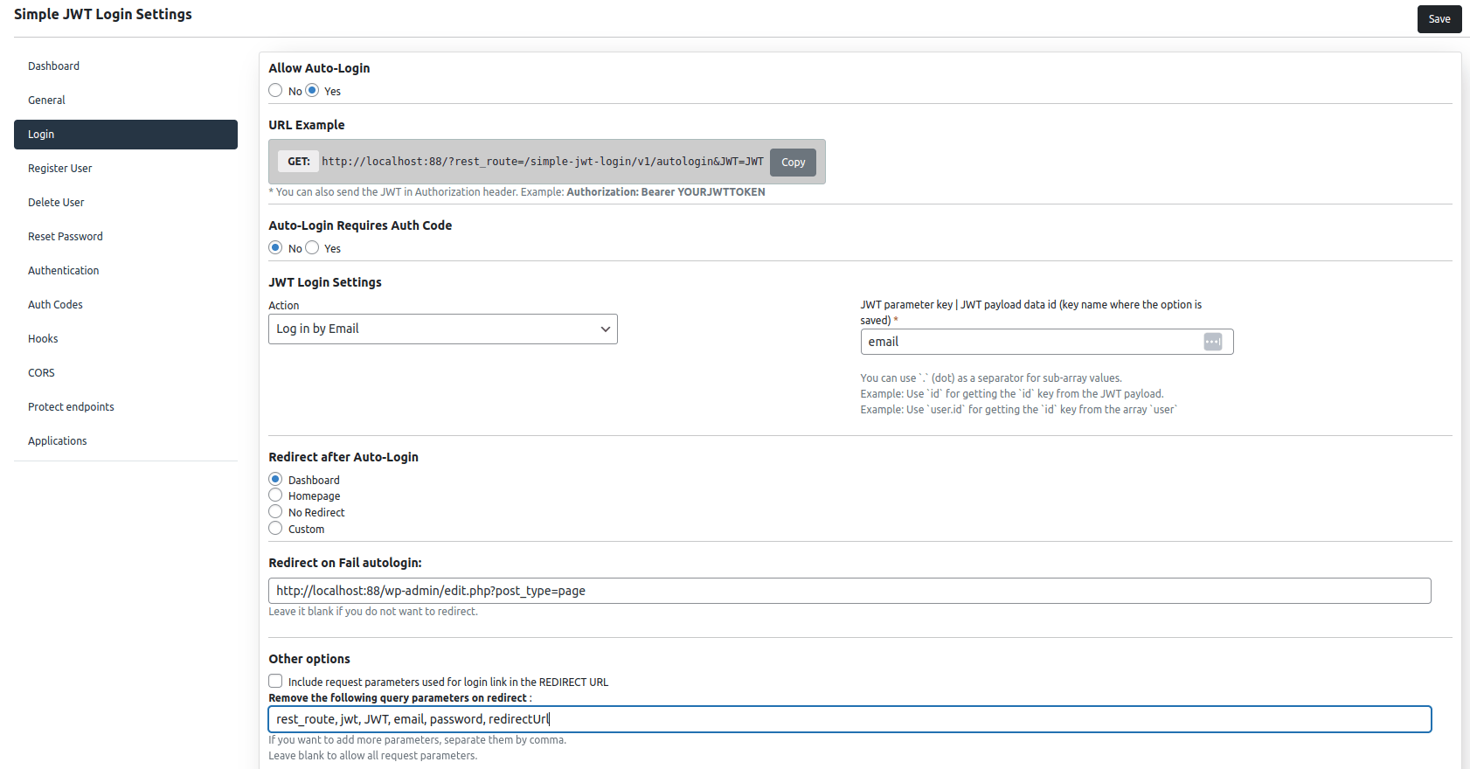Choose Dashboard redirect after auto-login
Viewport: 1470px width, 769px height.
[275, 479]
